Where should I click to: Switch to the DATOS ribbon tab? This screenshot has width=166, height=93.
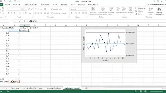[x=55, y=5]
